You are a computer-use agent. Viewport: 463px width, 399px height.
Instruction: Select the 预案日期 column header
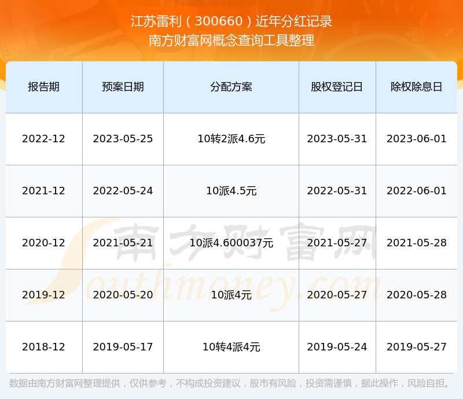click(123, 87)
